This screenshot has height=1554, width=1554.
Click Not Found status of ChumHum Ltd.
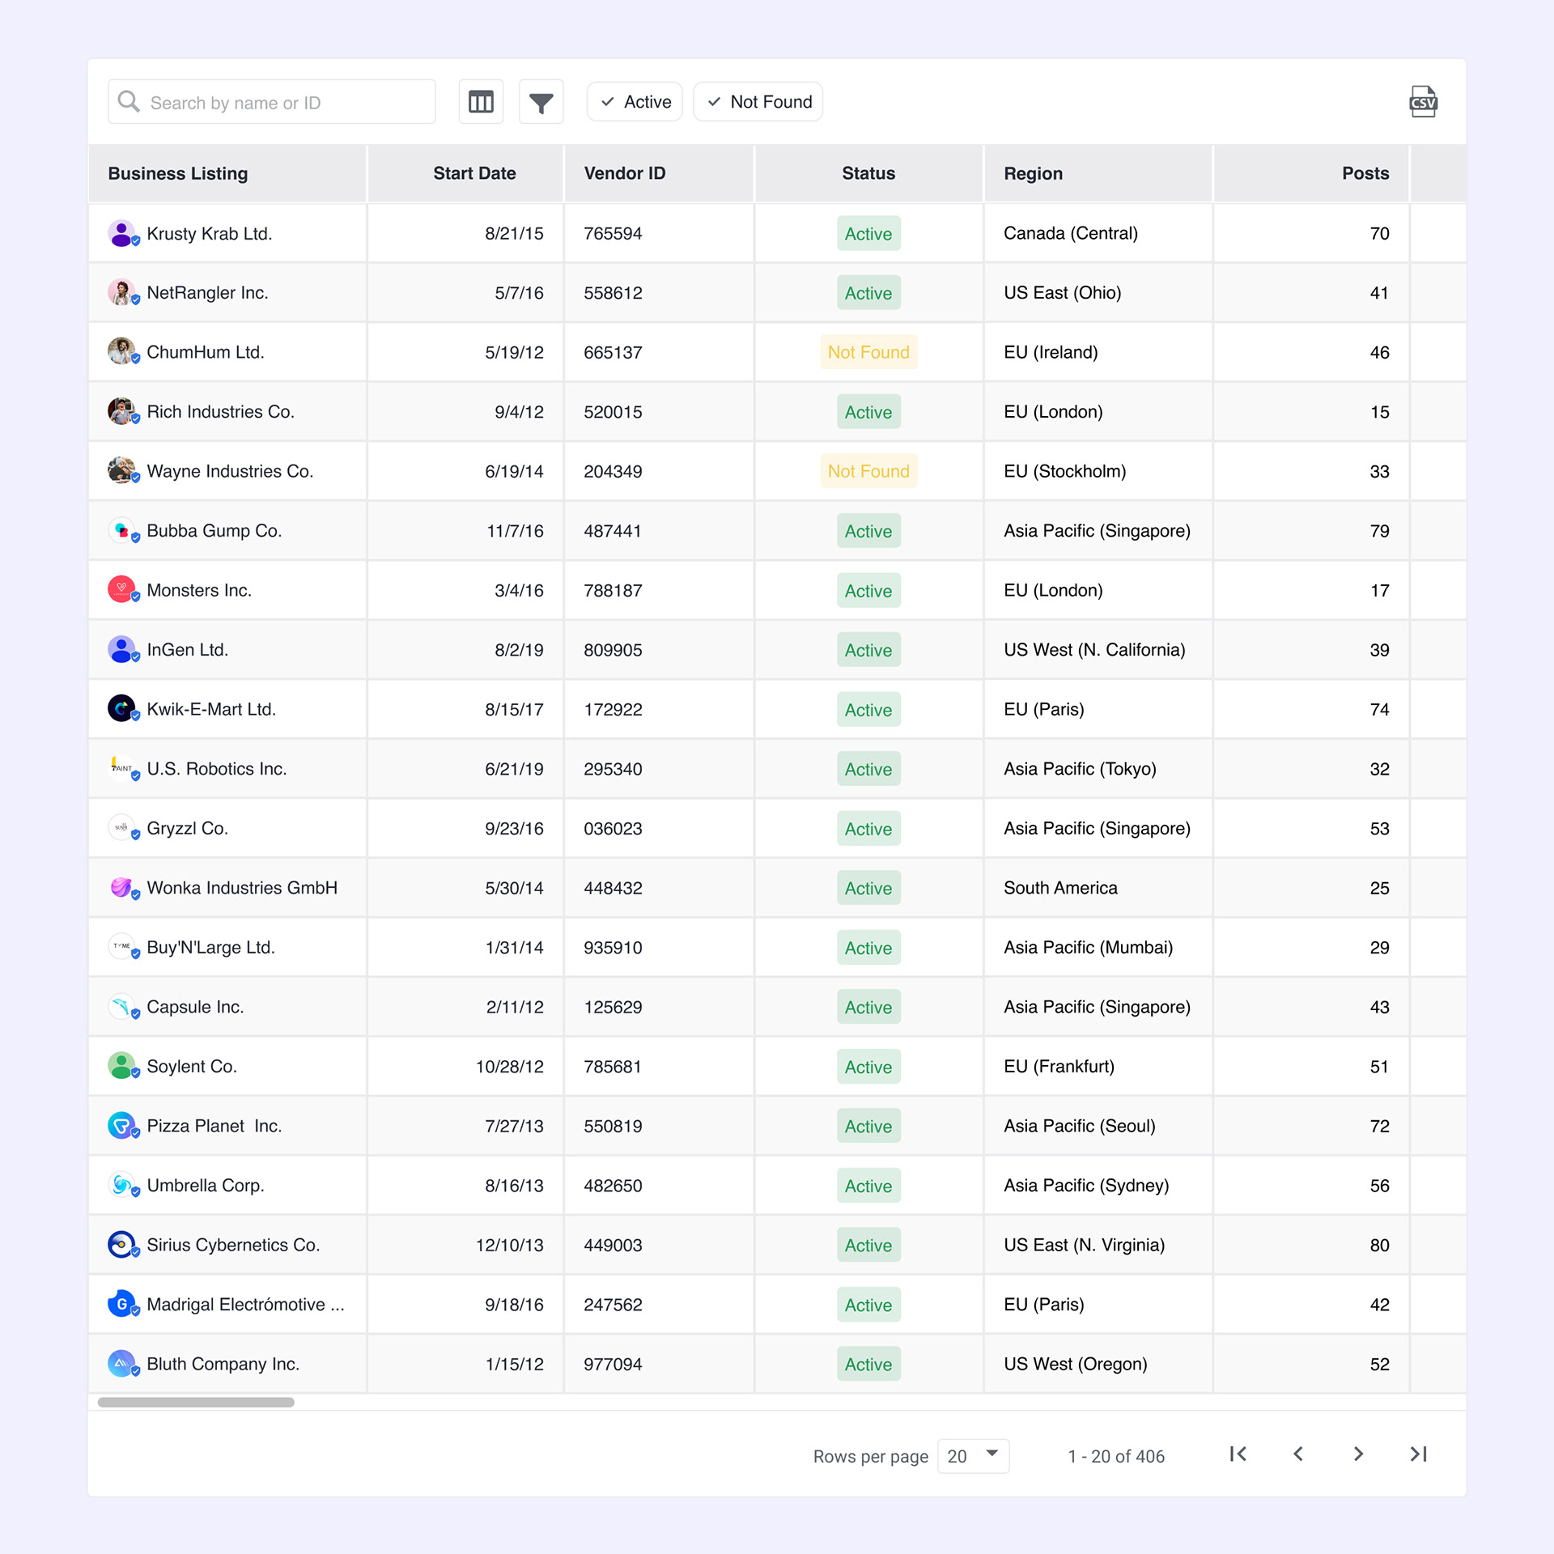[868, 352]
